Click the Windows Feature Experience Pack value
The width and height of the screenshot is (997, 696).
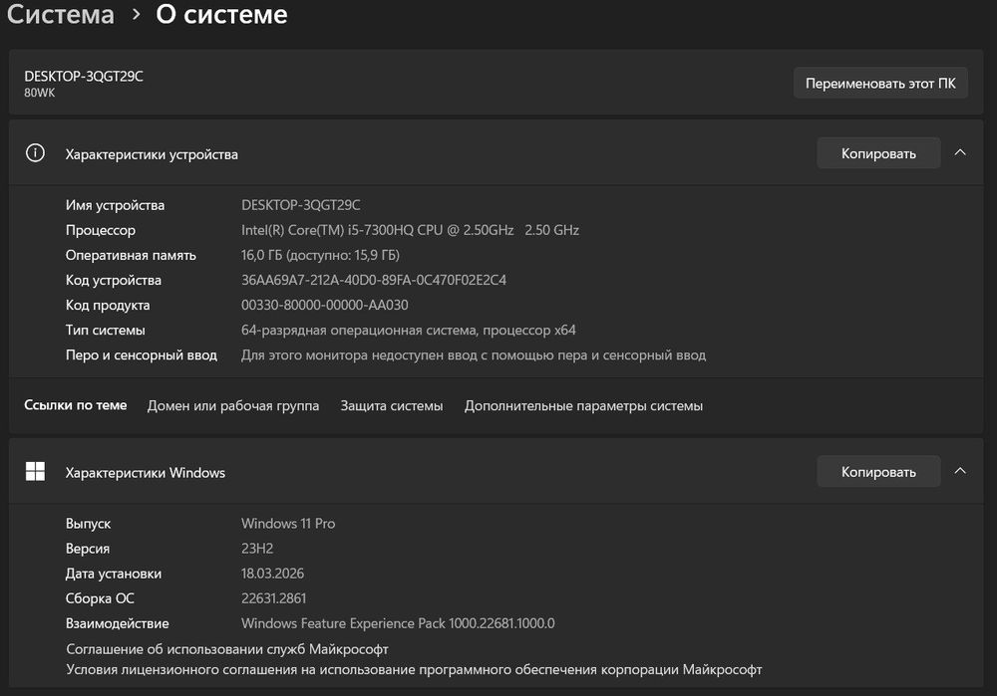[x=398, y=623]
